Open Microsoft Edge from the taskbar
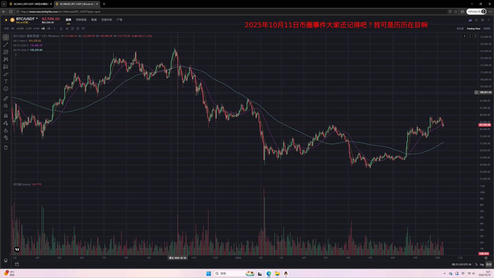This screenshot has height=278, width=494. (x=269, y=273)
